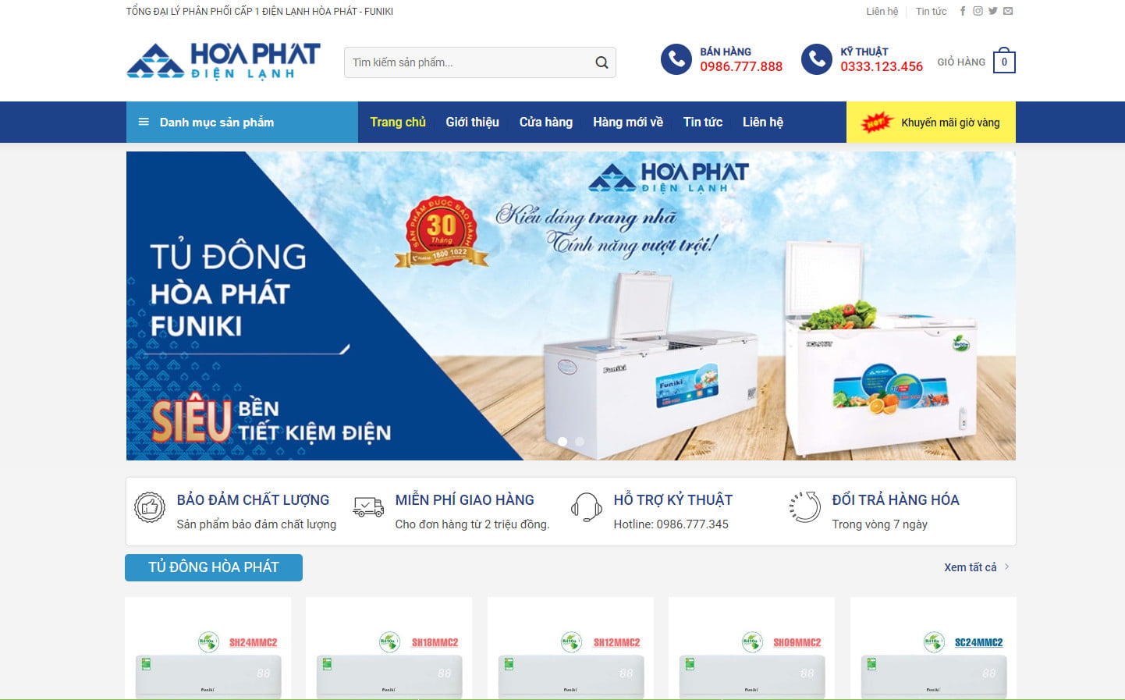1125x700 pixels.
Task: Open the Instagram icon link
Action: 978,11
